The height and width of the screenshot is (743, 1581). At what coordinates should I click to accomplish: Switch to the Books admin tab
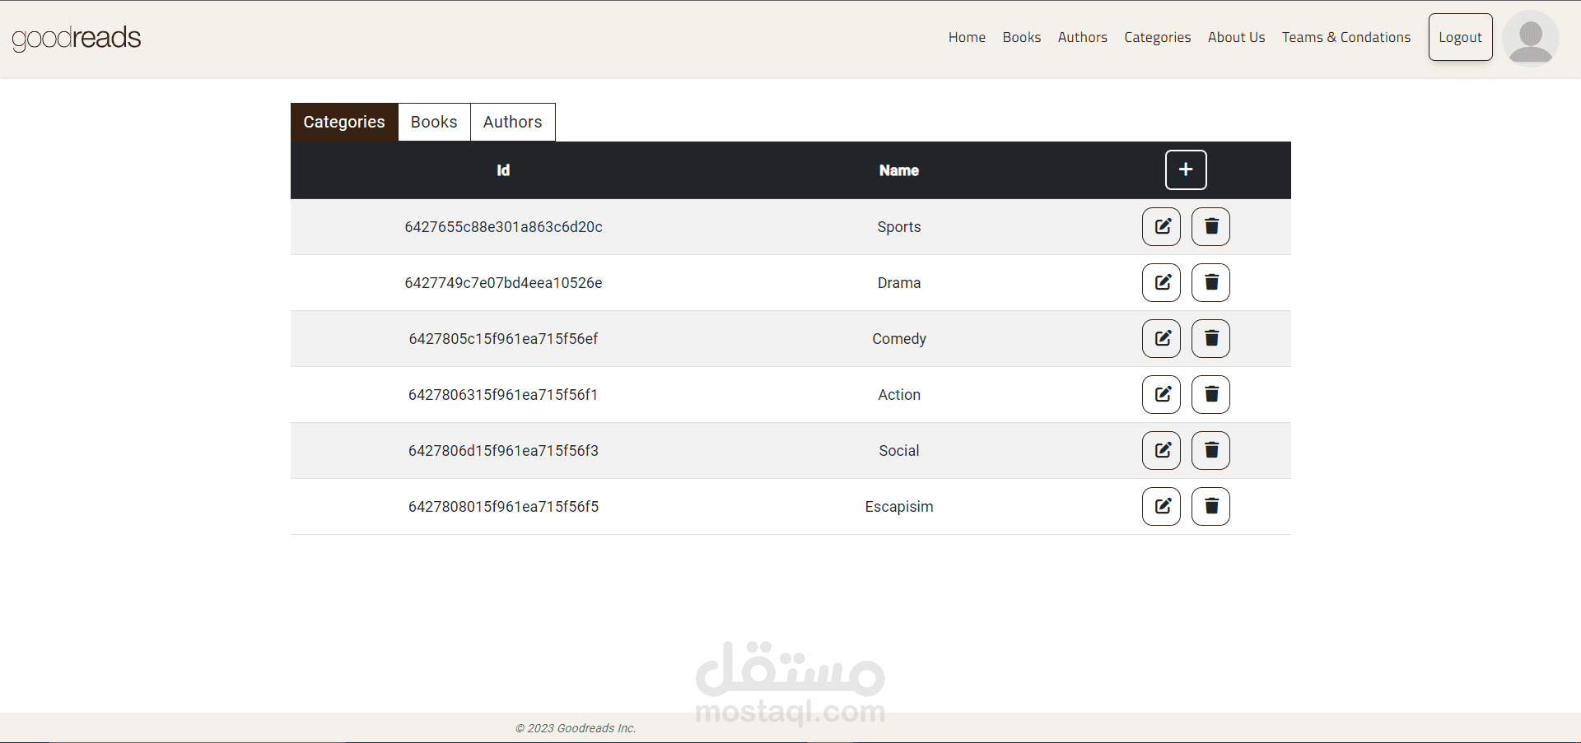click(x=434, y=122)
